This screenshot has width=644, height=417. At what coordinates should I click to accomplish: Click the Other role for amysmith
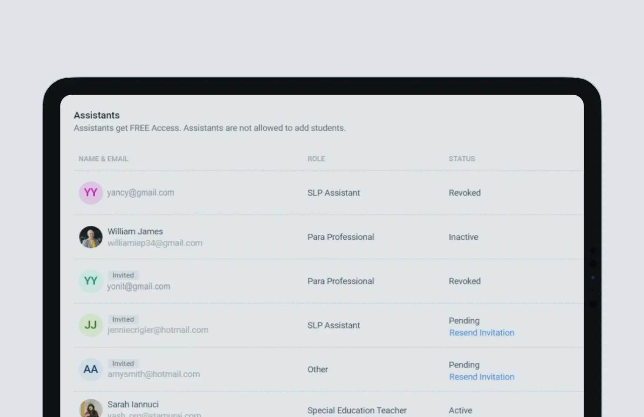coord(318,370)
